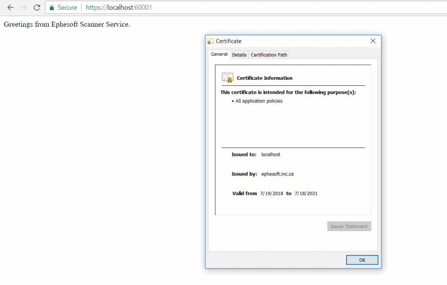
Task: Click the Secure label in address bar
Action: pyautogui.click(x=67, y=7)
